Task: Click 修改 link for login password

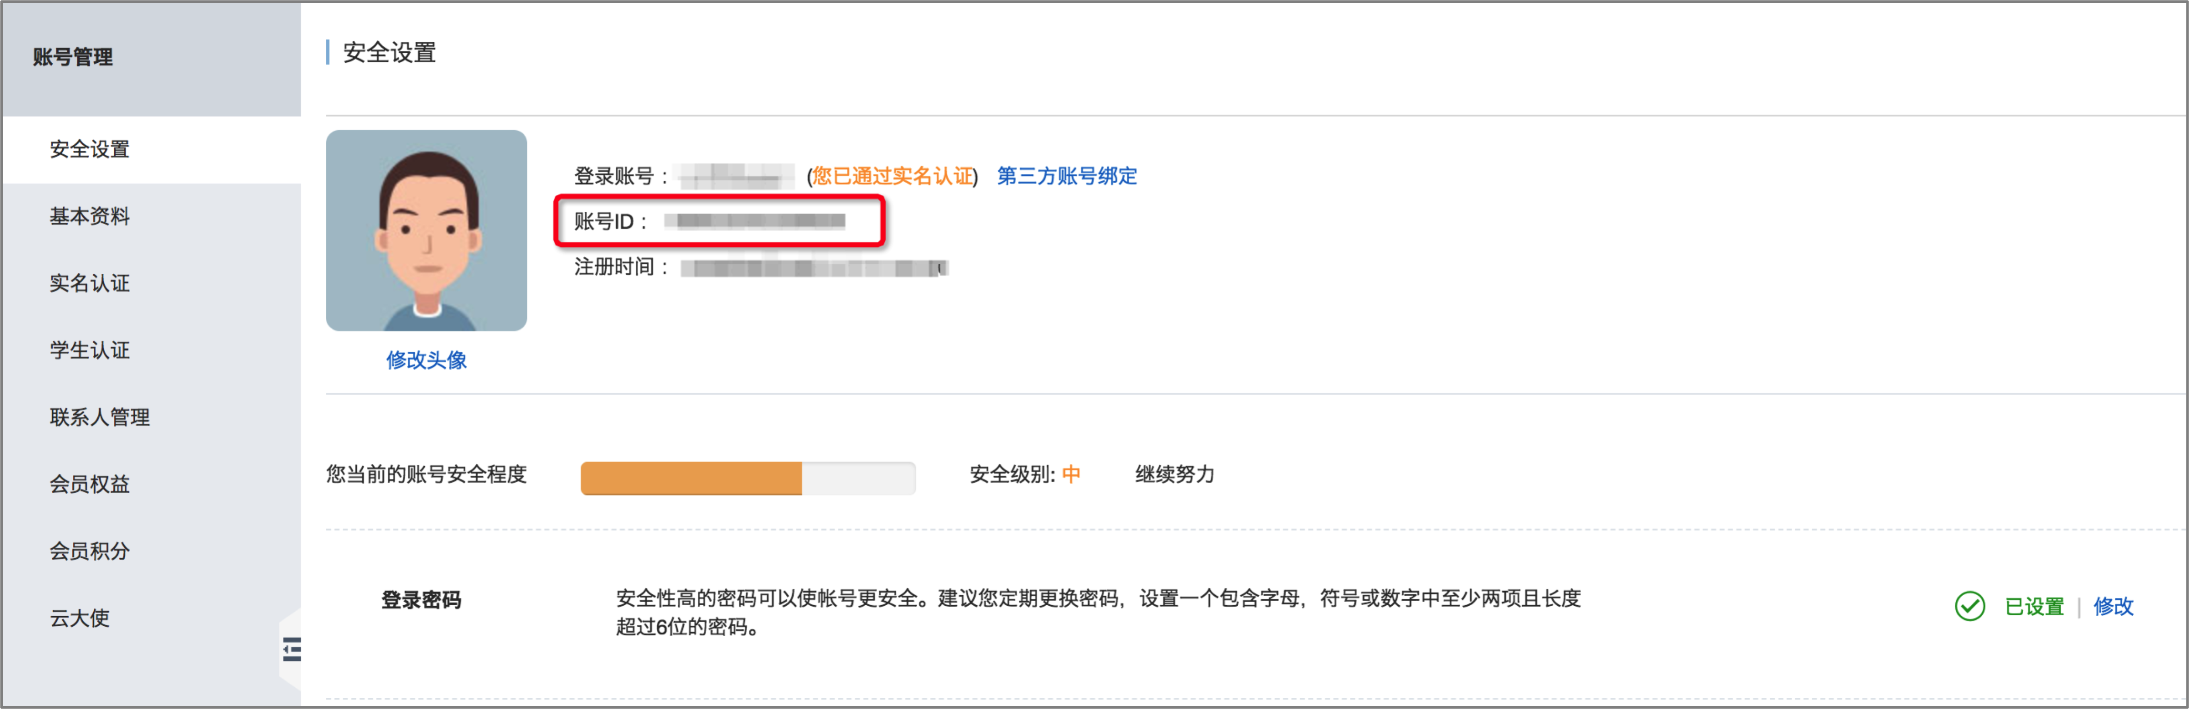Action: [2113, 606]
